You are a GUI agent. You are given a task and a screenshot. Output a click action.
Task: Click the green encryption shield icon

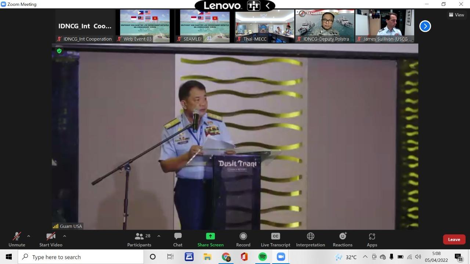(x=59, y=51)
